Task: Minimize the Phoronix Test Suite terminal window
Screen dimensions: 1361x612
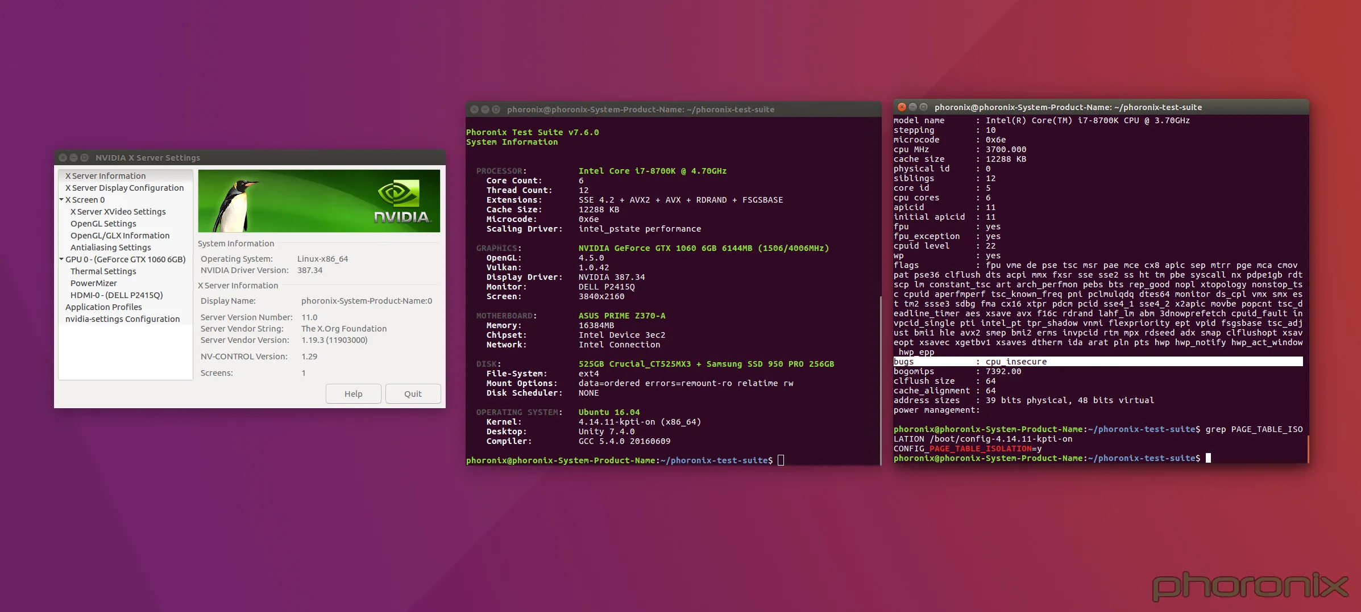Action: [485, 110]
